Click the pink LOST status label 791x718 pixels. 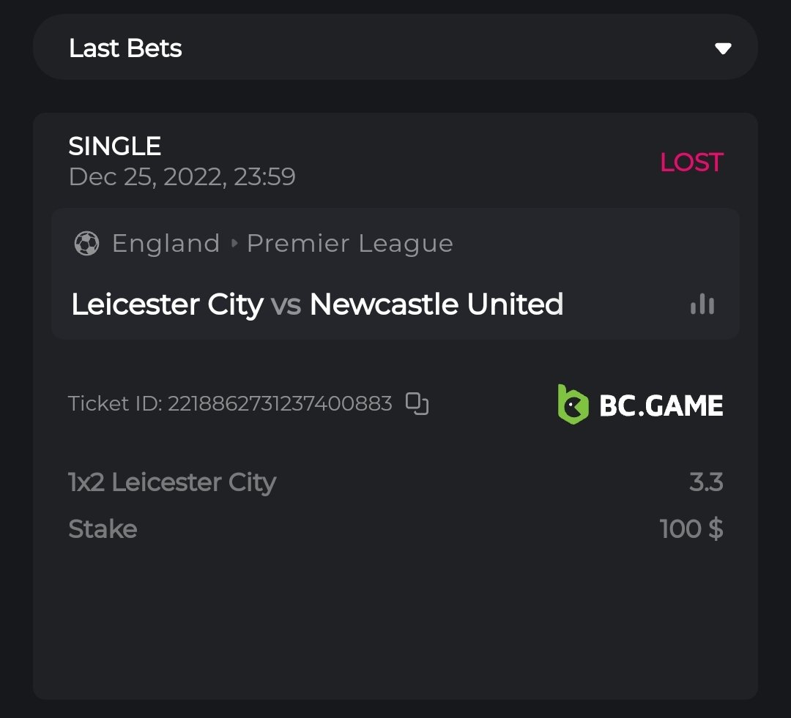pyautogui.click(x=691, y=162)
